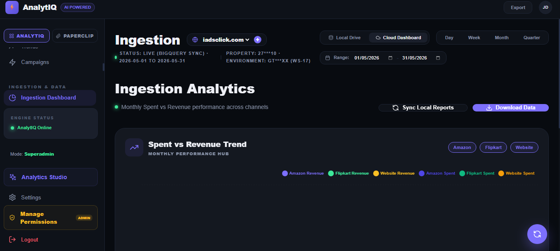The width and height of the screenshot is (560, 251).
Task: Toggle Amazon Revenue legend series
Action: tap(303, 173)
